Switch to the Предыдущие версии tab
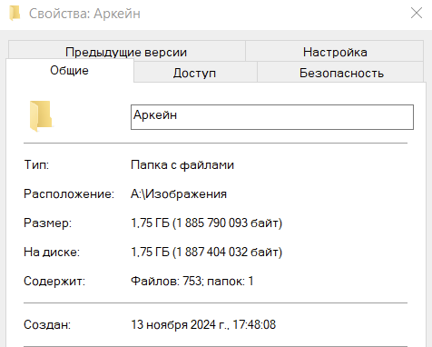The height and width of the screenshot is (347, 432). click(x=126, y=52)
